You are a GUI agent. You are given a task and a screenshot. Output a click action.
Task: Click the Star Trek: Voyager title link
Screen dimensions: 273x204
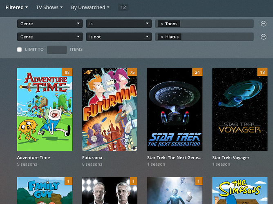230,157
